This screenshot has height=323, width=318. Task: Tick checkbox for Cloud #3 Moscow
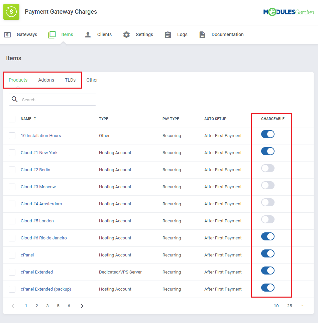12,187
